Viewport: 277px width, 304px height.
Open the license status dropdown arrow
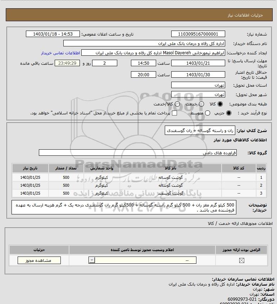tap(92, 260)
